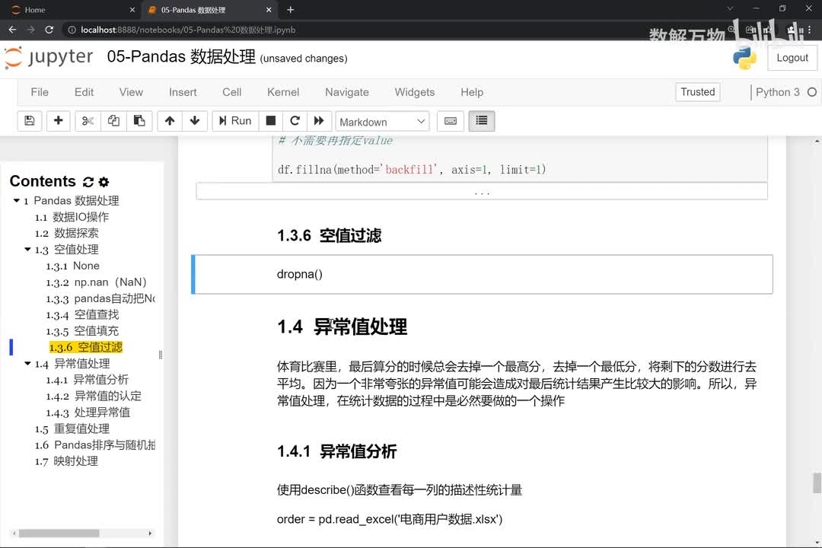Go to '1.3.3 pandas自动把' entry in Contents
The height and width of the screenshot is (548, 822).
point(100,298)
